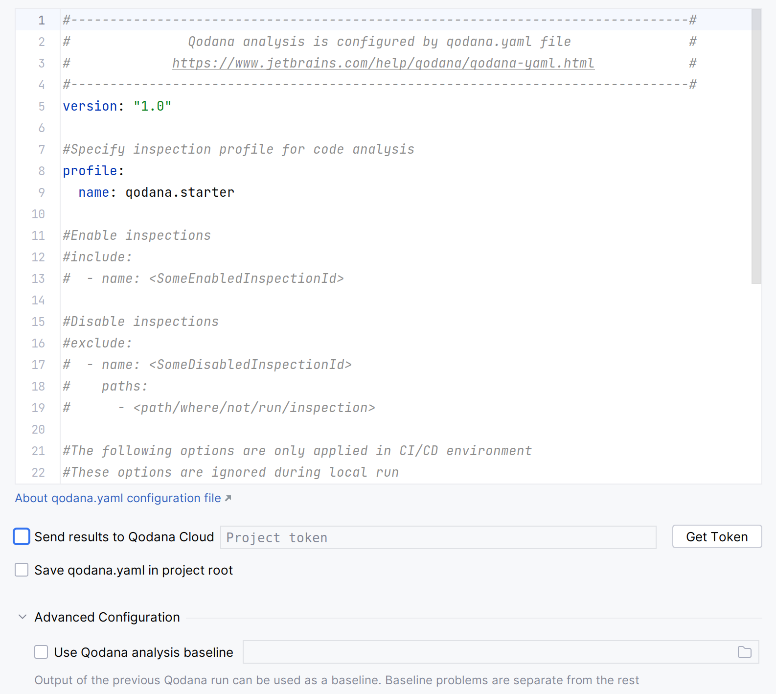
Task: Click 'These options are ignored during local run'
Action: tap(231, 472)
